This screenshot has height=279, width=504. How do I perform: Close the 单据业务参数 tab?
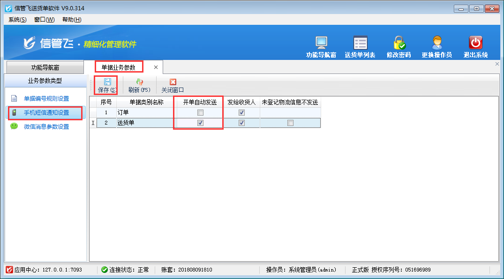point(156,67)
